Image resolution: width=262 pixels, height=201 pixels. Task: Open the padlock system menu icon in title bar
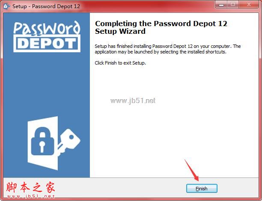point(6,6)
